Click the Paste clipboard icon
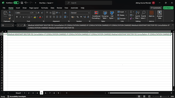 click(5, 13)
